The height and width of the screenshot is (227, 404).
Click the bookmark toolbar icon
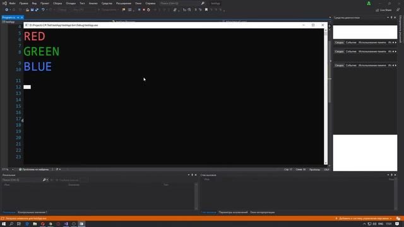206,10
